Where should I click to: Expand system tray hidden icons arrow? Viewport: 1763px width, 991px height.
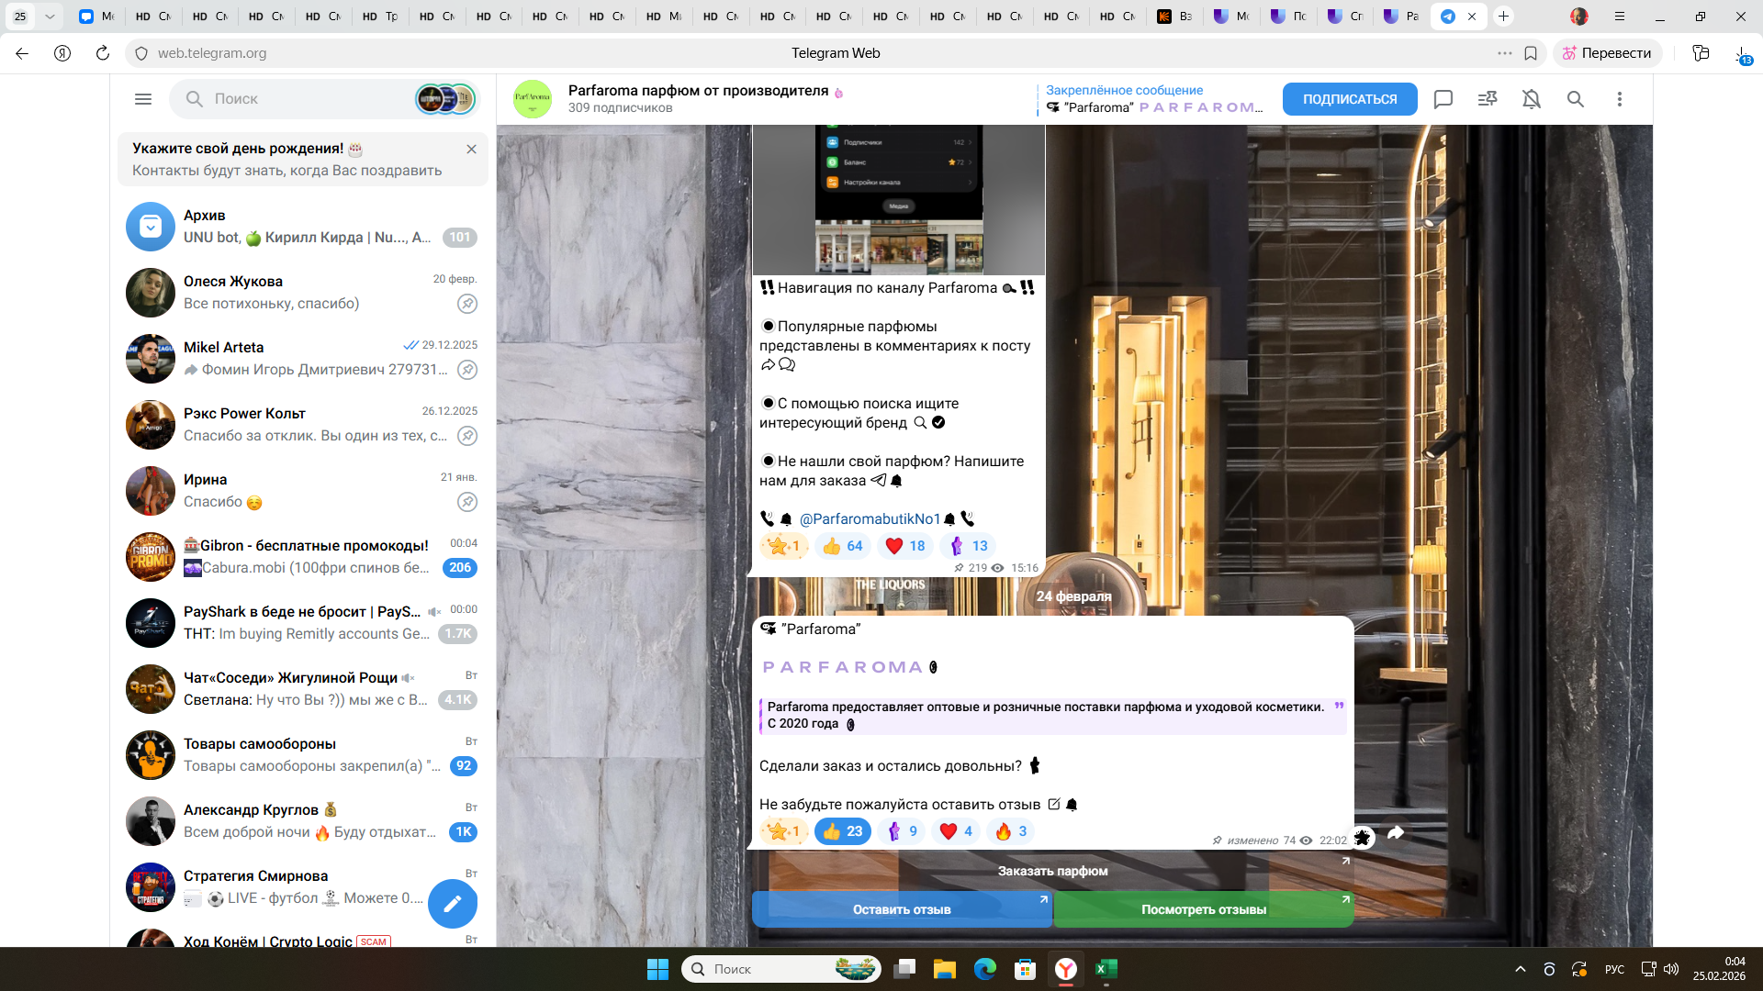tap(1520, 969)
